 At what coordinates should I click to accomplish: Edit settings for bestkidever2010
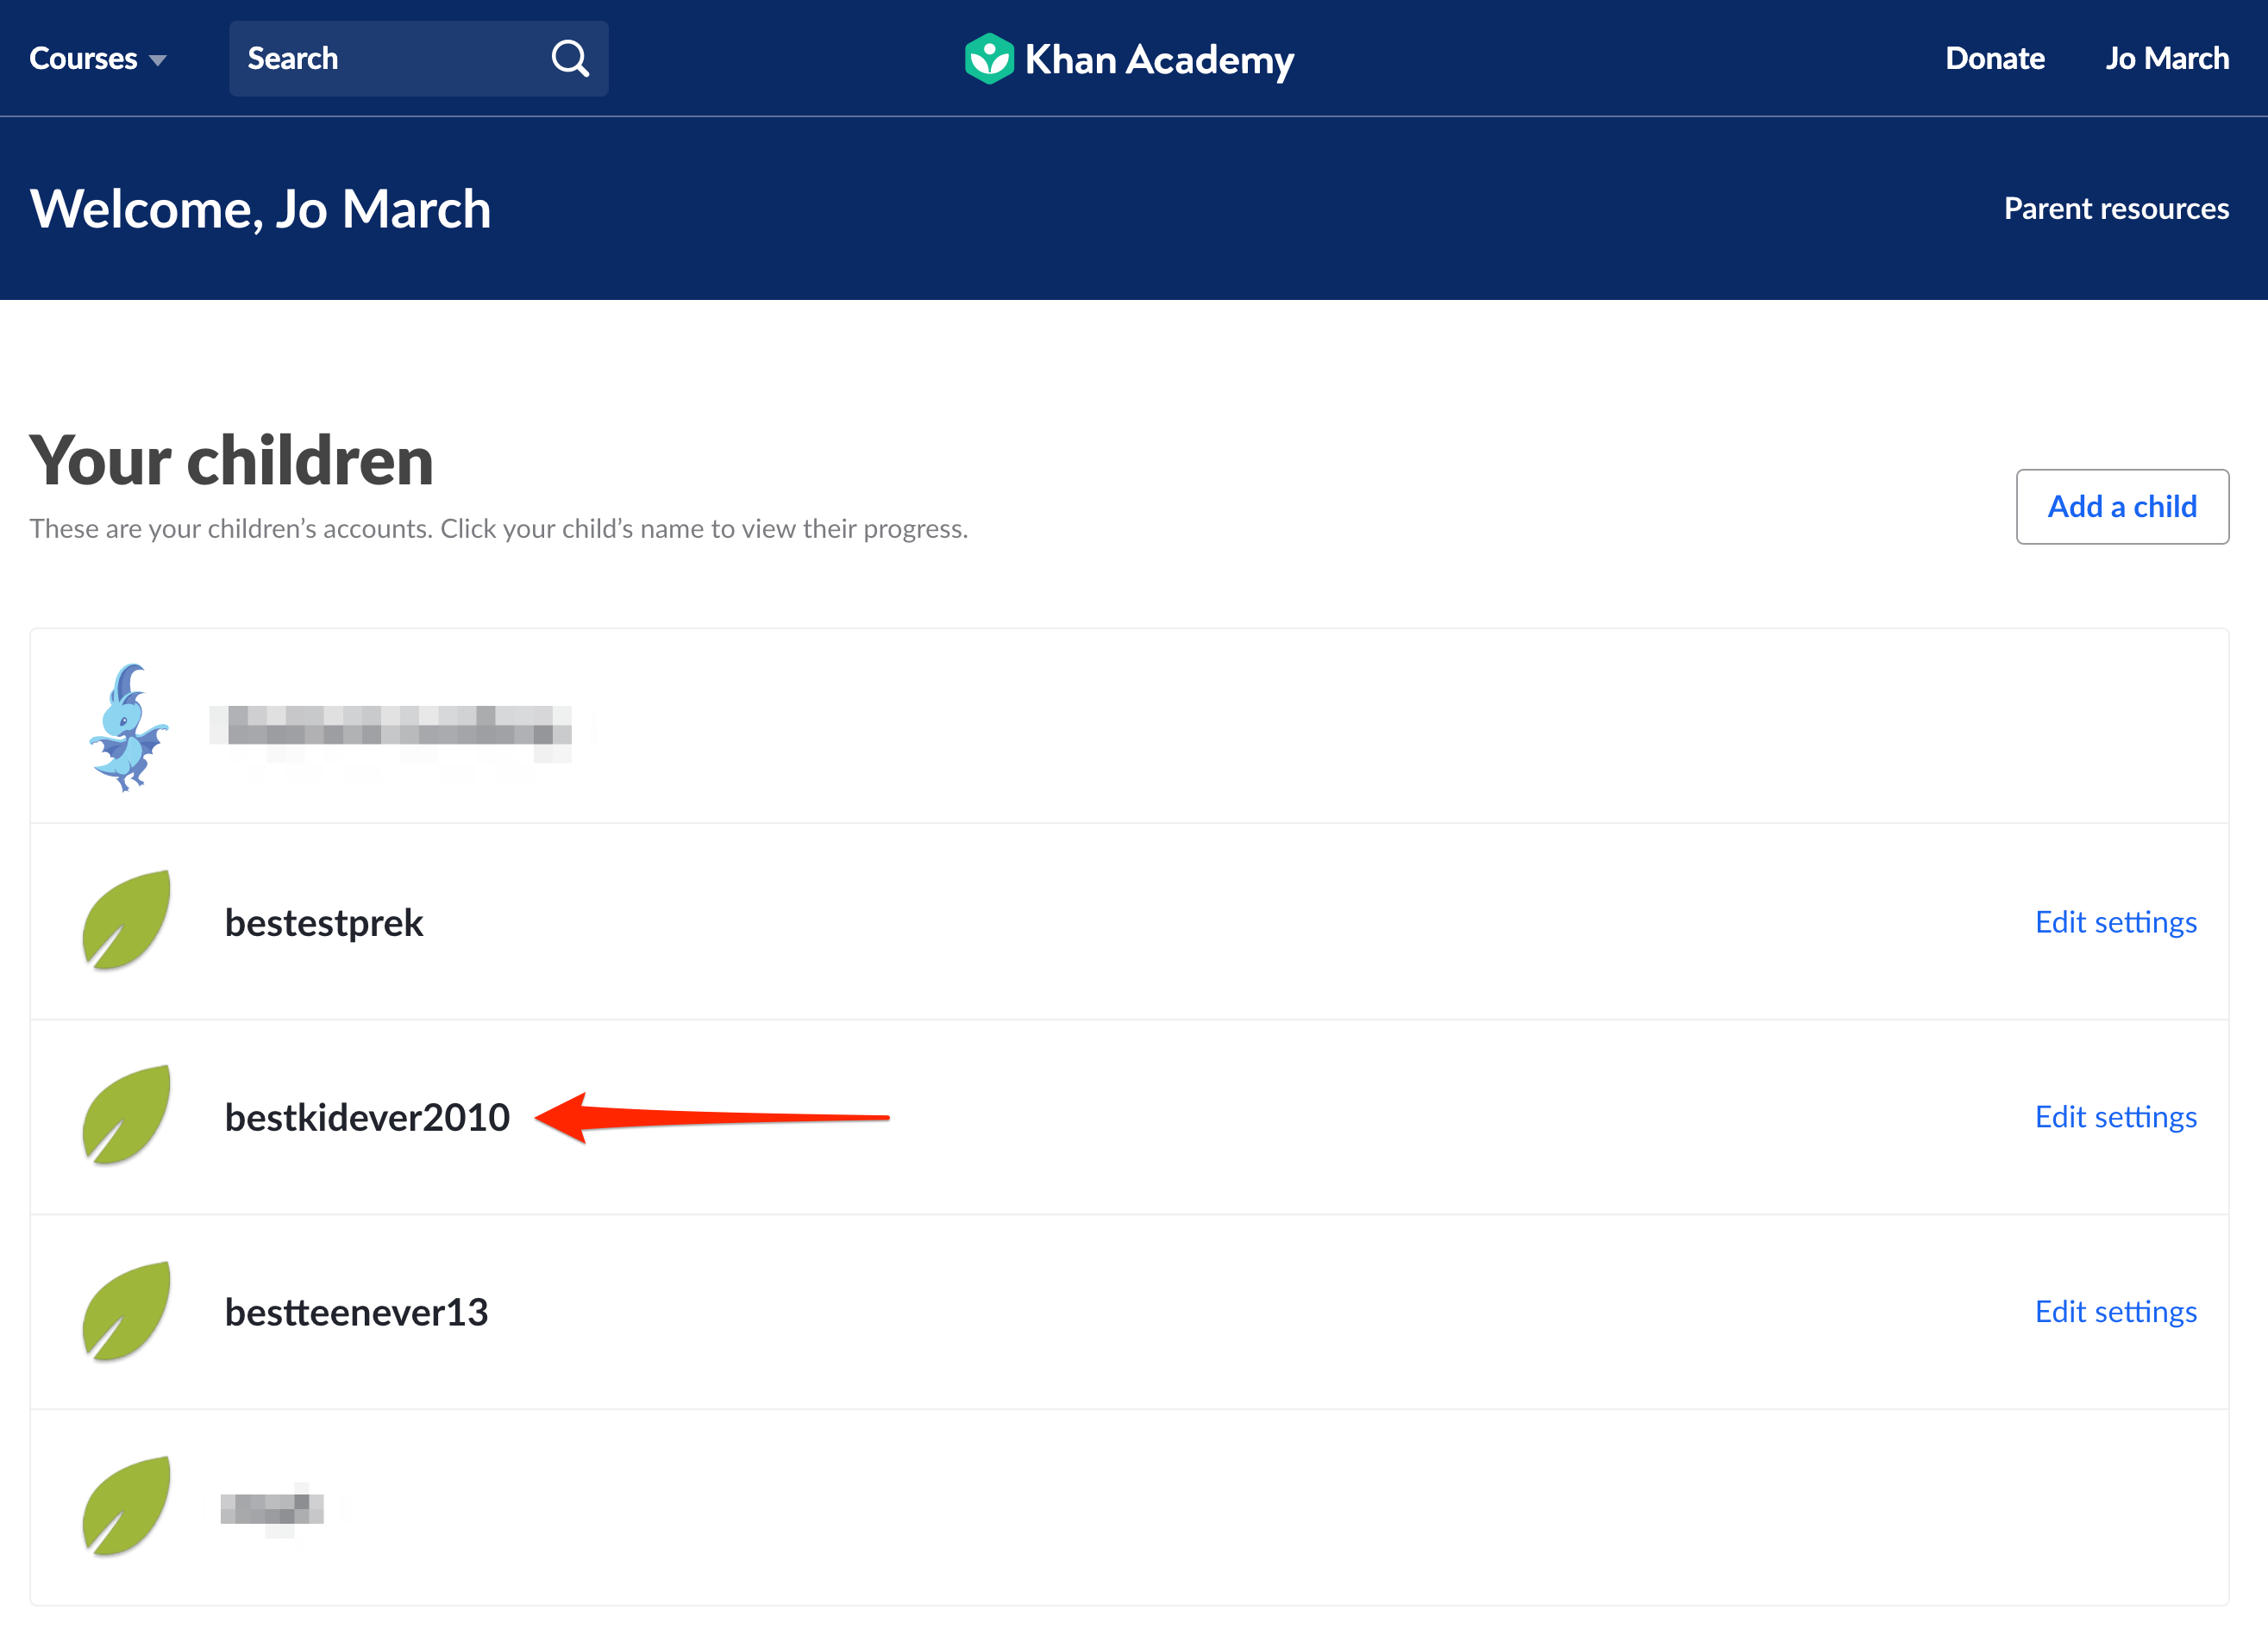pos(2116,1116)
